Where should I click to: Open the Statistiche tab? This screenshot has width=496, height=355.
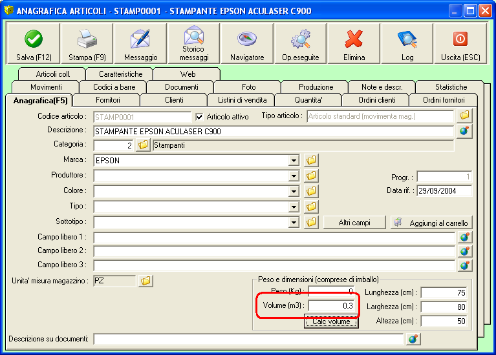click(x=451, y=87)
